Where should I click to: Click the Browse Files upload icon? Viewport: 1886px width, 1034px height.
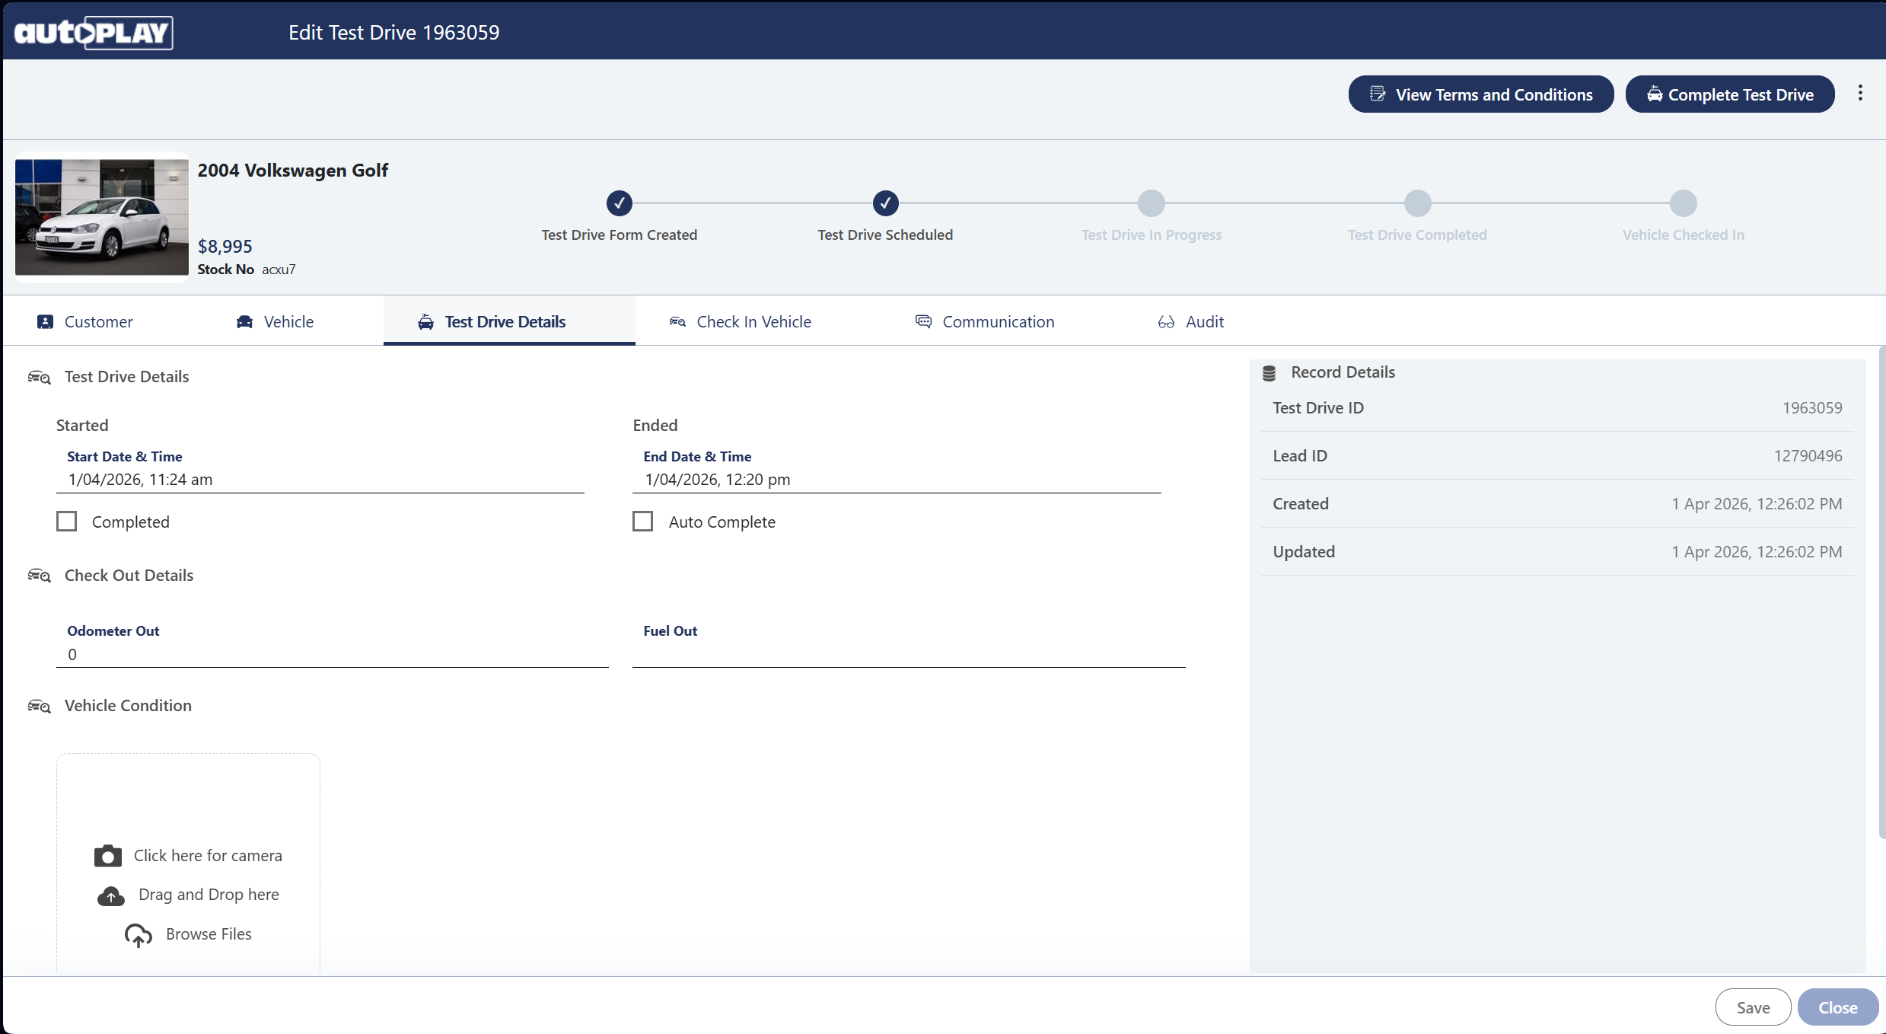(138, 935)
